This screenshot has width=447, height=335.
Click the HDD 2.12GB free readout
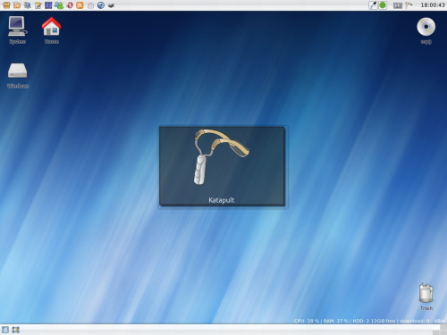(374, 321)
